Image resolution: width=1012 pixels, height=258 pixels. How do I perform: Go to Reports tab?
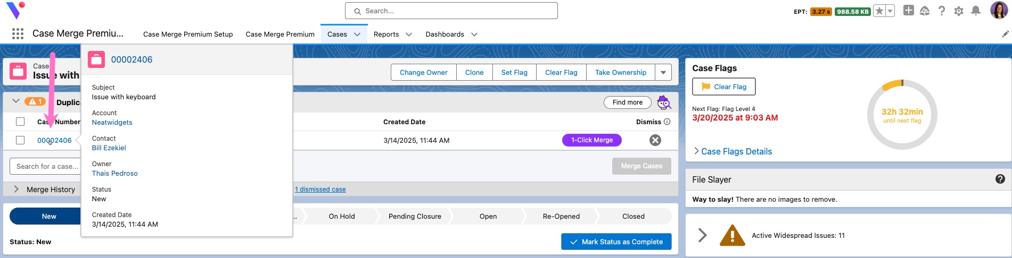click(386, 35)
